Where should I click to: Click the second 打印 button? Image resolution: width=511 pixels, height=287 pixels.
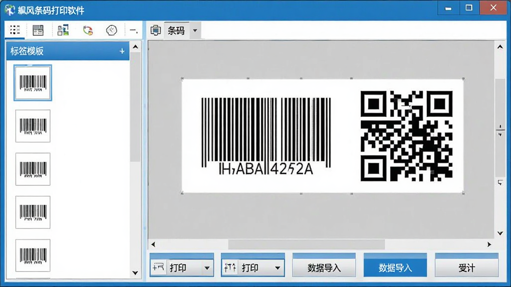point(253,265)
